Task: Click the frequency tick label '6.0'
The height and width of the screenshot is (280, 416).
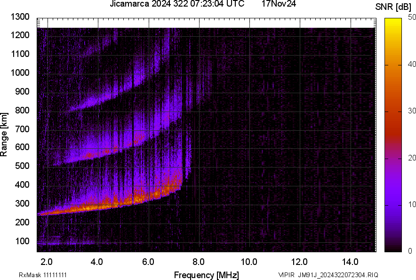Action: (148, 262)
